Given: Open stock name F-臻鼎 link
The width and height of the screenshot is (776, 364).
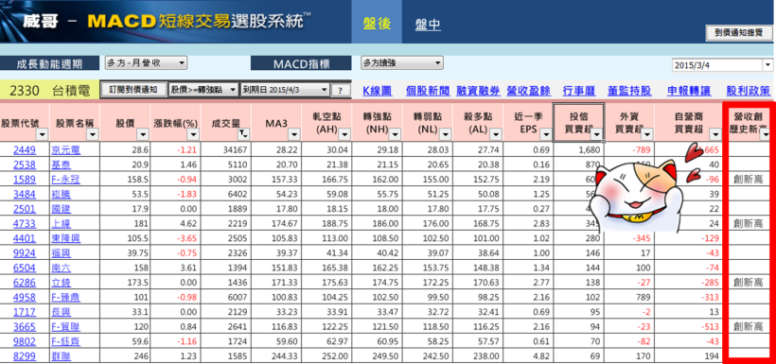Looking at the screenshot, I should 65,297.
